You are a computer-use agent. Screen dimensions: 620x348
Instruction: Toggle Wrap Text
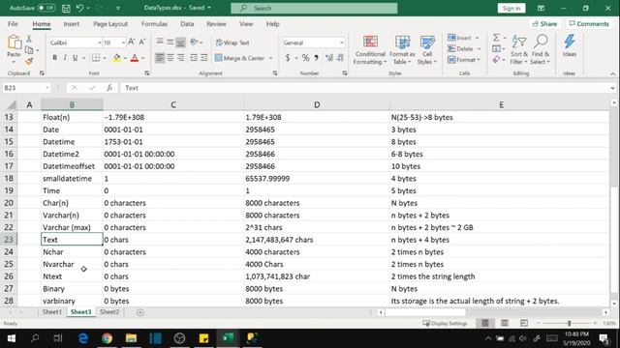(232, 43)
